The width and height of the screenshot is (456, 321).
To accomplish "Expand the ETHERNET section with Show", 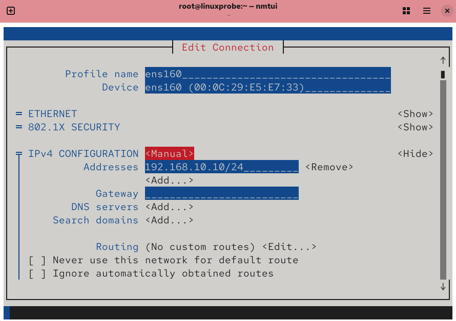I will [x=416, y=114].
